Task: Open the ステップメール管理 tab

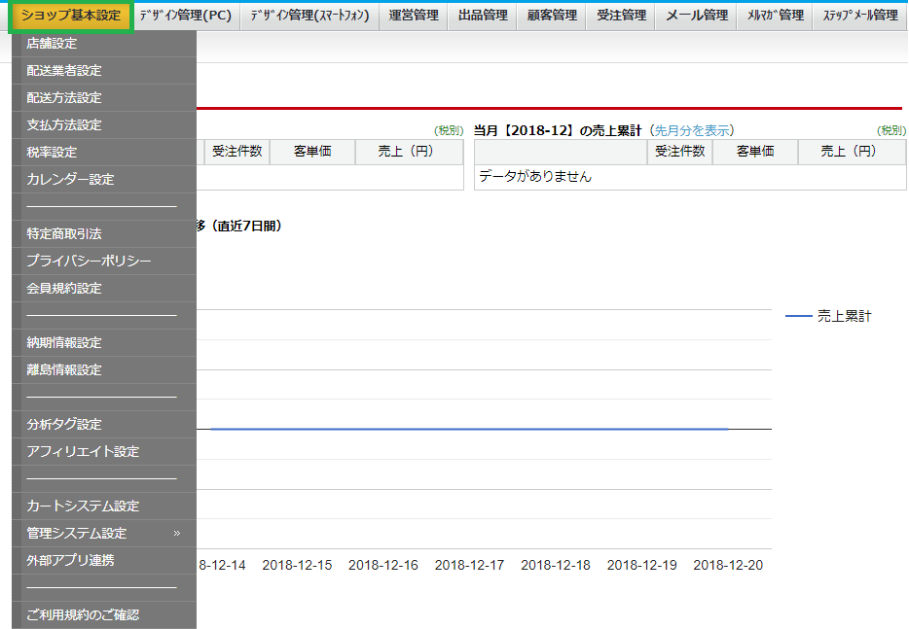Action: [860, 16]
